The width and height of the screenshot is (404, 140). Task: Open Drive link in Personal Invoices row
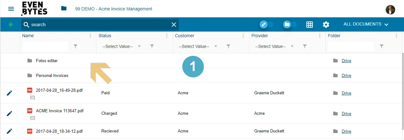pyautogui.click(x=347, y=75)
